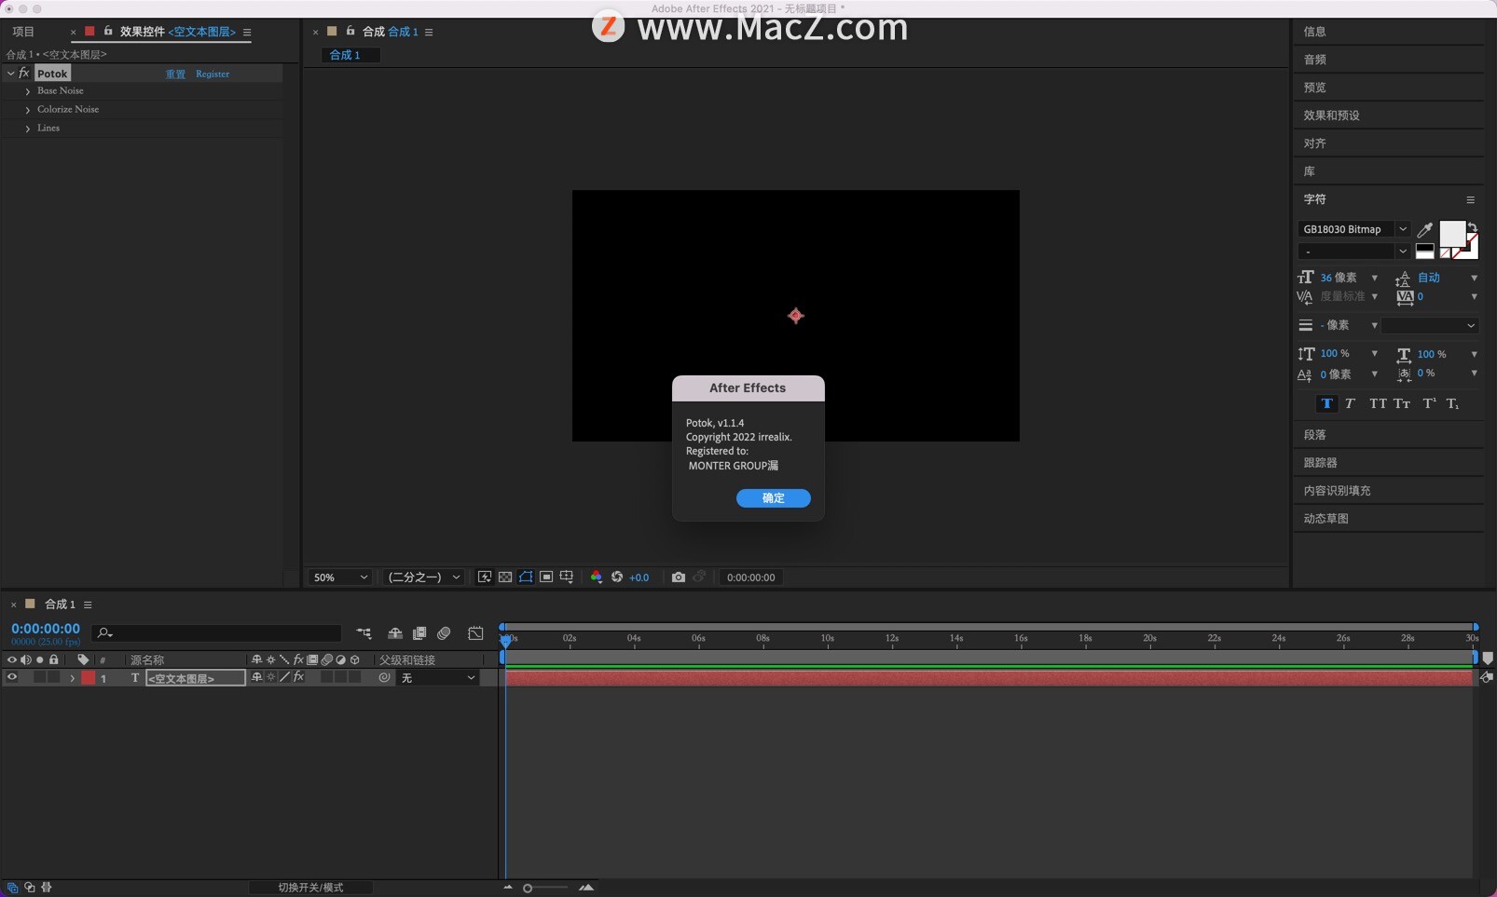
Task: Expand the Lines property group
Action: pos(27,129)
